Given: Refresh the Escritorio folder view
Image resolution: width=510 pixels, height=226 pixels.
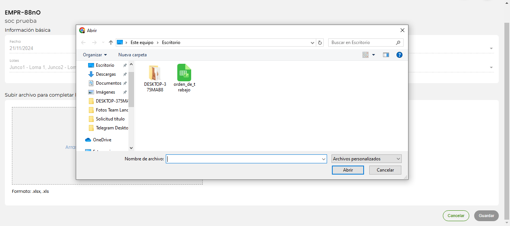Looking at the screenshot, I should (x=320, y=43).
